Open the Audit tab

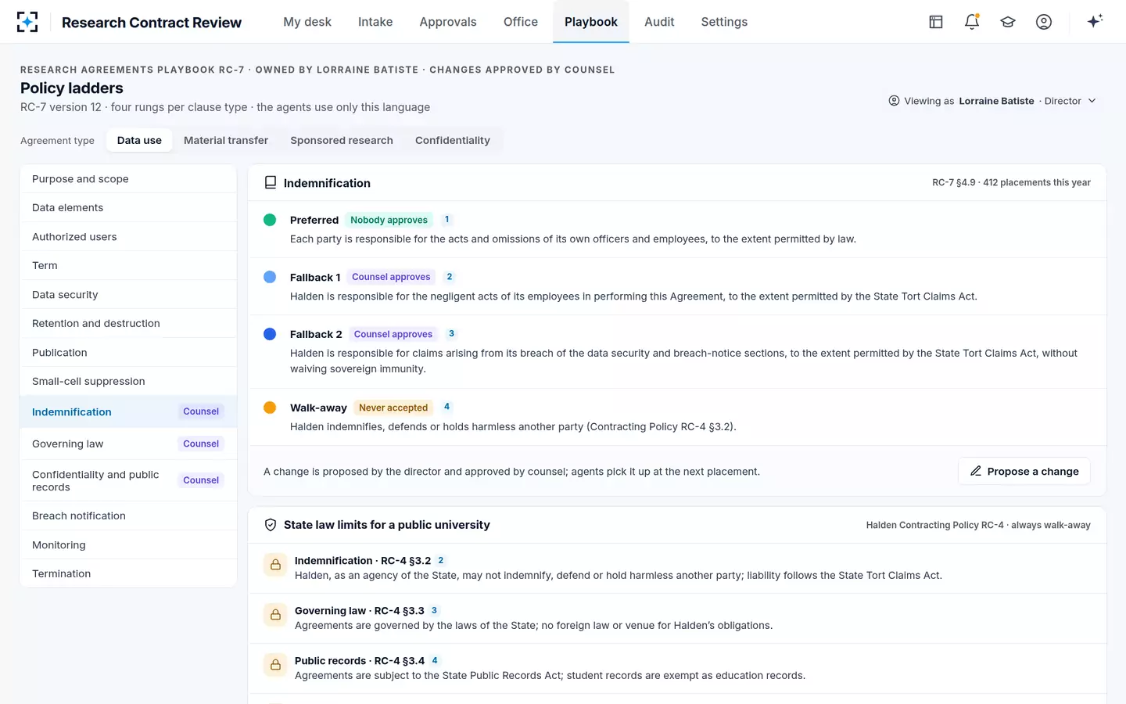(x=659, y=22)
